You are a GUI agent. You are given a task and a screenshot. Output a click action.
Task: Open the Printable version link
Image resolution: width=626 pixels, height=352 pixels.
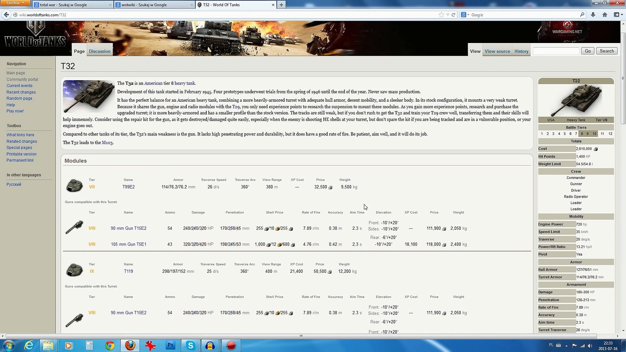[x=22, y=154]
